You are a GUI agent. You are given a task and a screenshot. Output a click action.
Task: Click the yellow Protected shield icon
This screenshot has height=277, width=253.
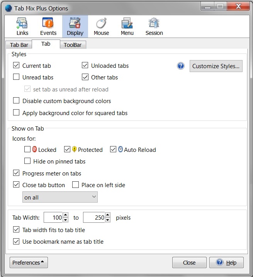click(74, 149)
